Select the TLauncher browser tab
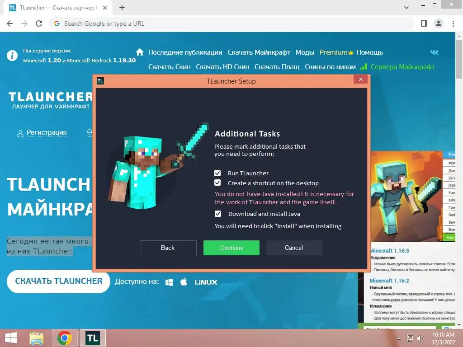Screen dimensions: 463x347 pyautogui.click(x=57, y=8)
